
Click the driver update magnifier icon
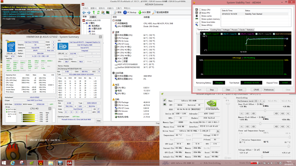(x=154, y=12)
